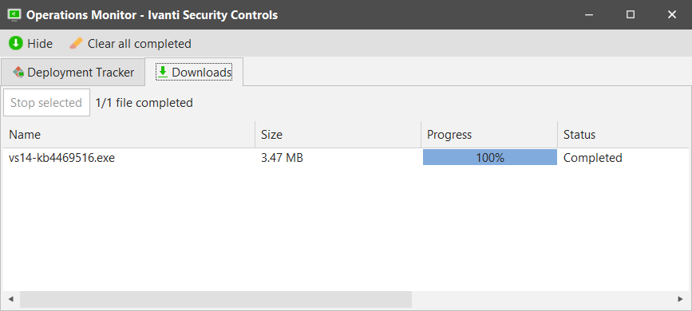Click the eraser icon for Clear all completed

click(76, 43)
